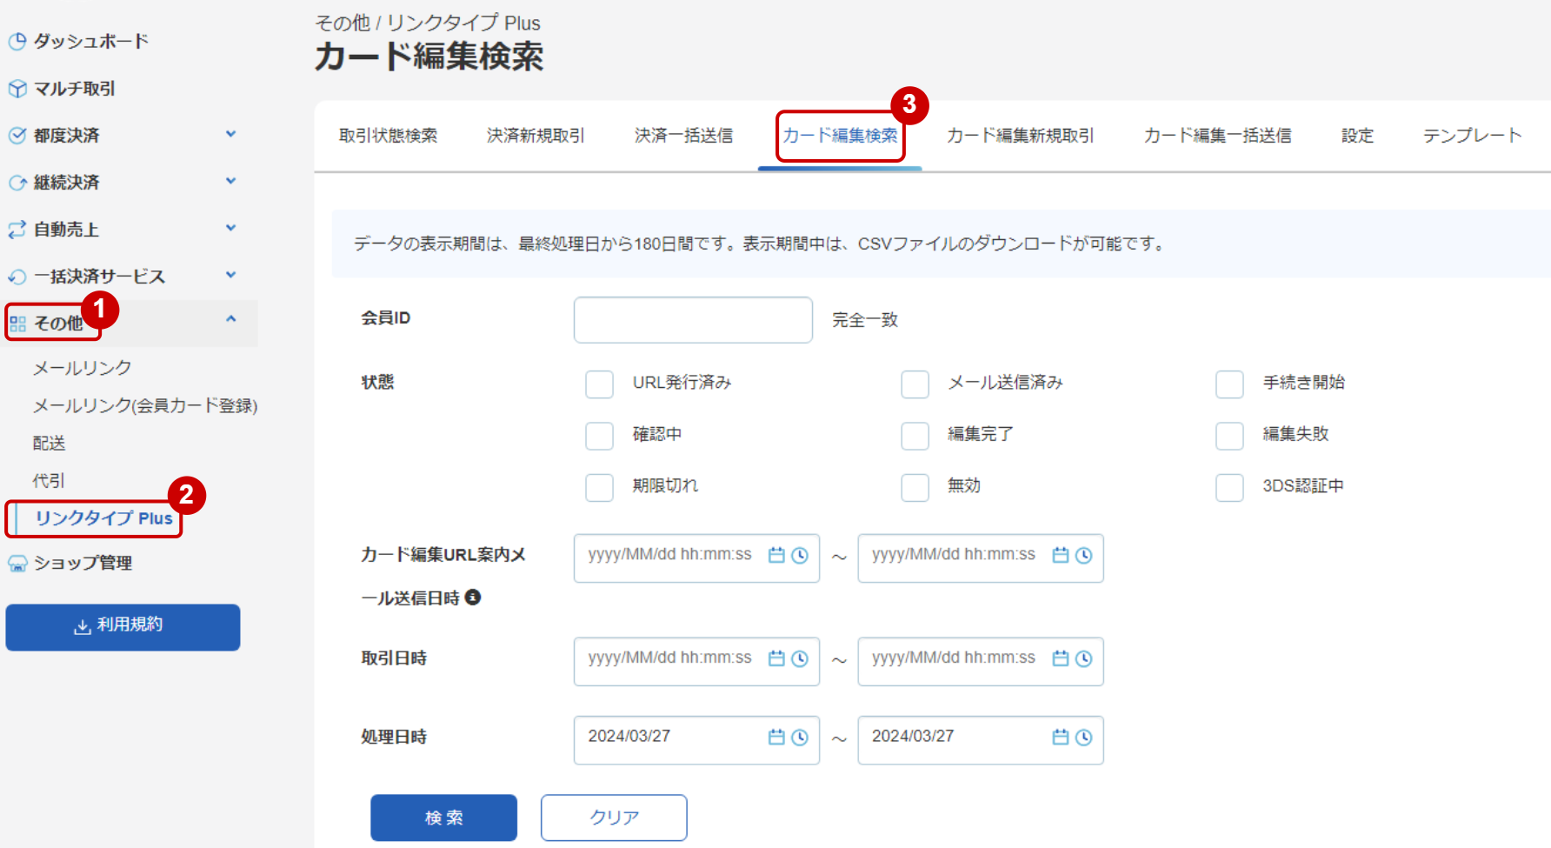This screenshot has height=848, width=1551.
Task: Open time picker for 取引日時 end date
Action: (x=1083, y=658)
